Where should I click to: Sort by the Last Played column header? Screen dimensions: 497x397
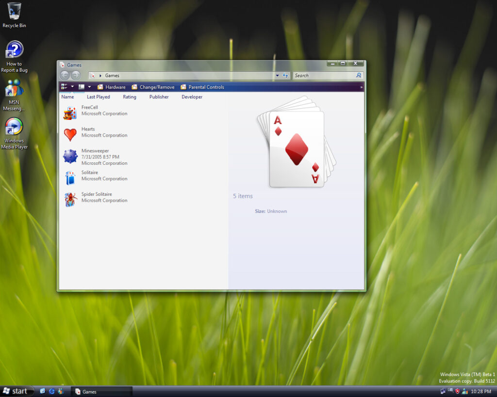coord(98,97)
